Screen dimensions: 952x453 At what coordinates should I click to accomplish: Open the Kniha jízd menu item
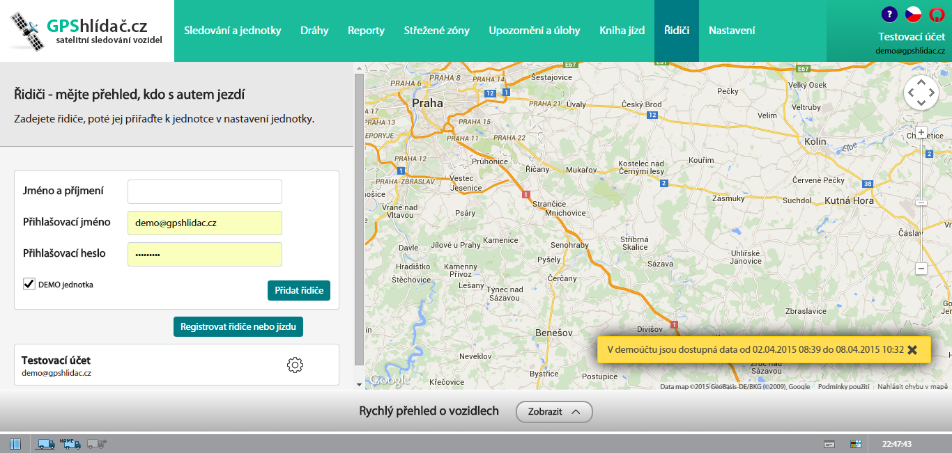[x=622, y=31]
